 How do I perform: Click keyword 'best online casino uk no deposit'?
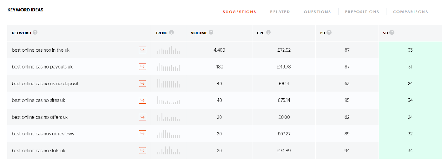coord(45,84)
